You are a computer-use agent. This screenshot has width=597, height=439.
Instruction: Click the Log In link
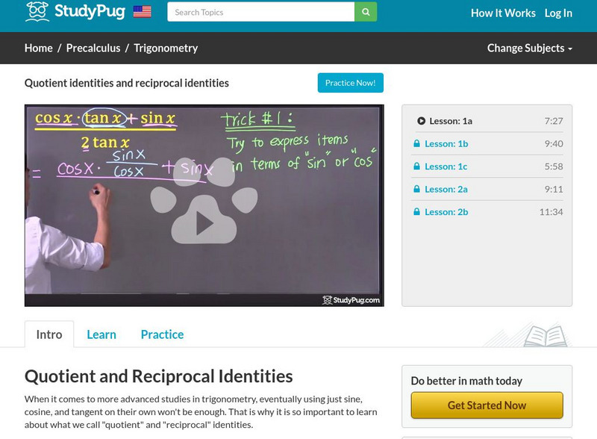(560, 13)
